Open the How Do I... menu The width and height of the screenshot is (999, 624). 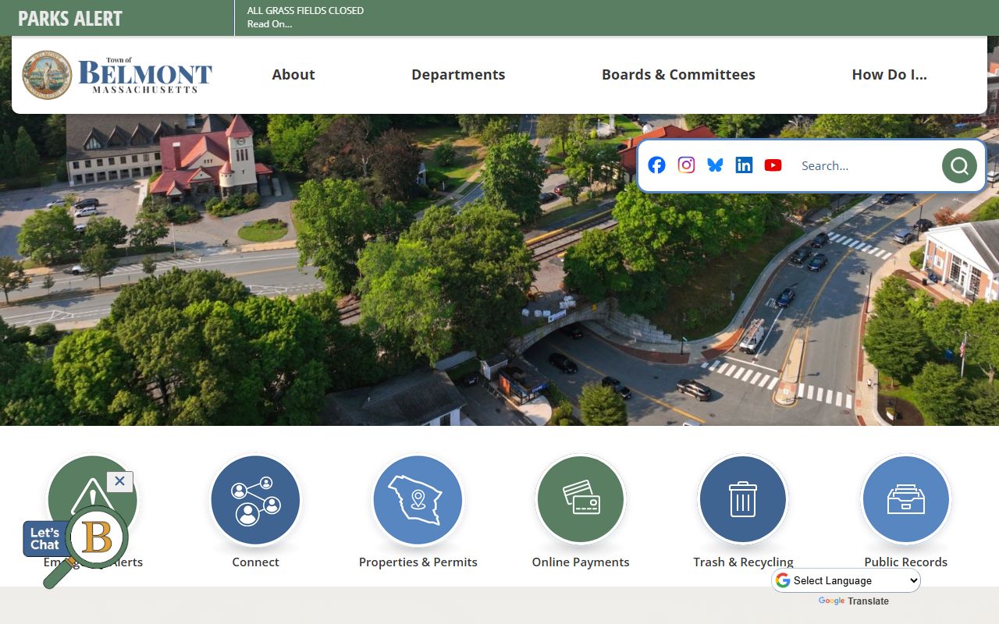coord(889,75)
